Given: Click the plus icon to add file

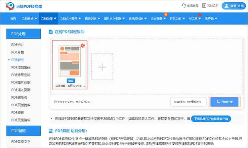Looking at the screenshot, I should click(102, 67).
